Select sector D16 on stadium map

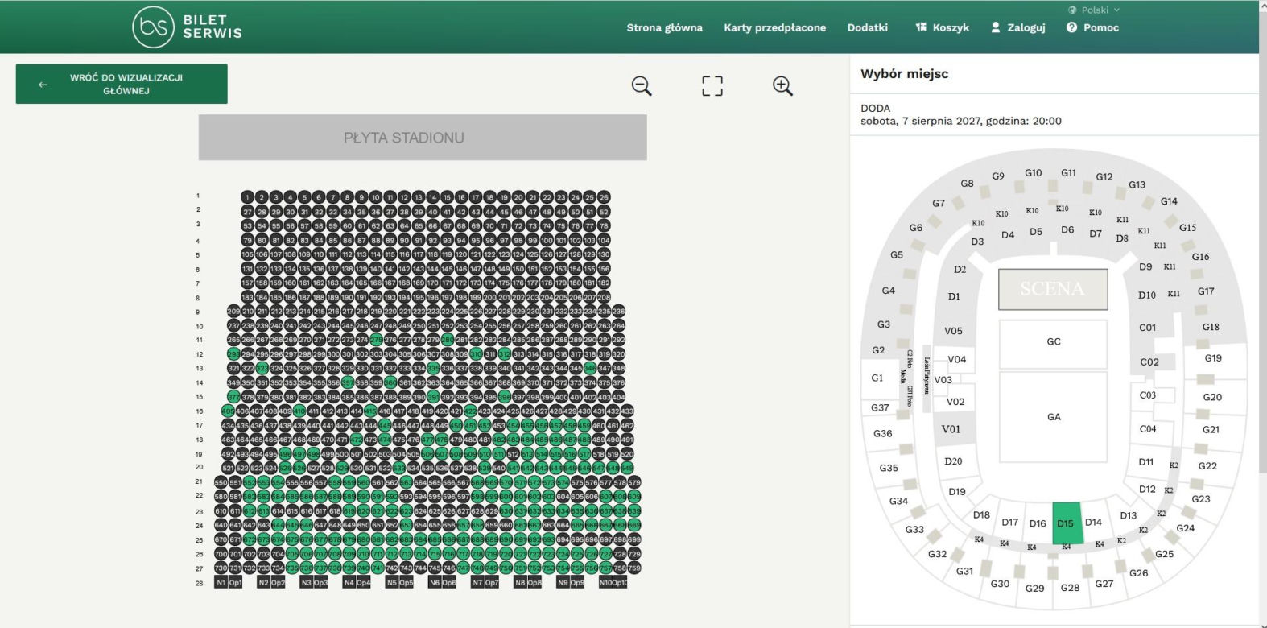pos(1038,523)
